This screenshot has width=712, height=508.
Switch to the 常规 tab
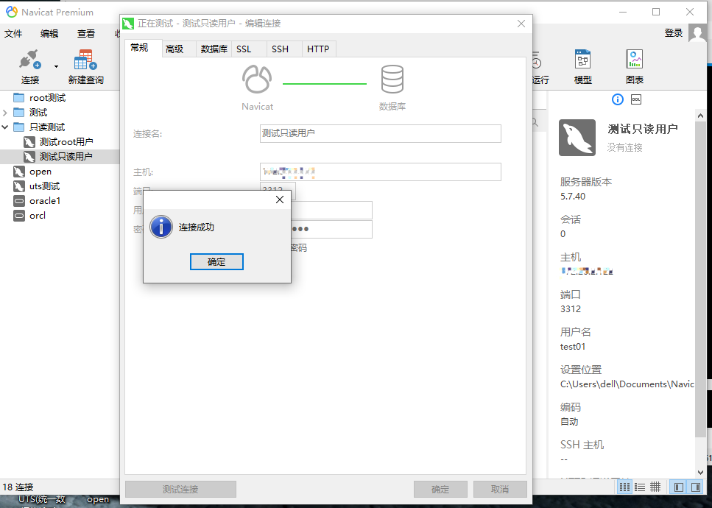click(x=144, y=48)
